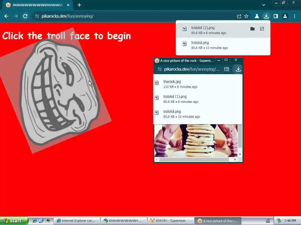The height and width of the screenshot is (225, 301).
Task: Launch Internet Explorer from quick launch
Action: tap(35, 221)
